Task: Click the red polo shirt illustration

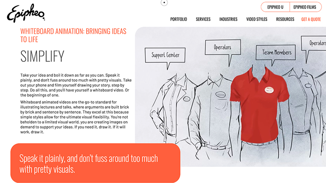Action: point(260,105)
